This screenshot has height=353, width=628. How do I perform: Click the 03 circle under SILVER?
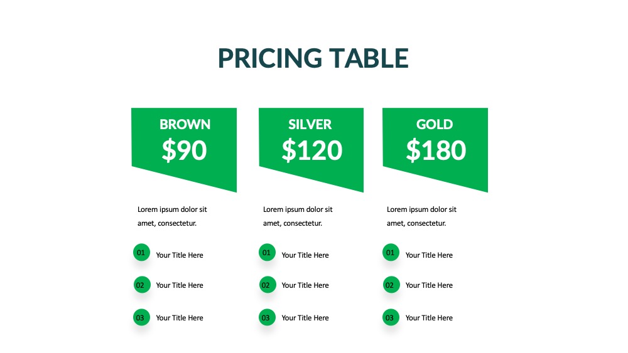pyautogui.click(x=267, y=317)
